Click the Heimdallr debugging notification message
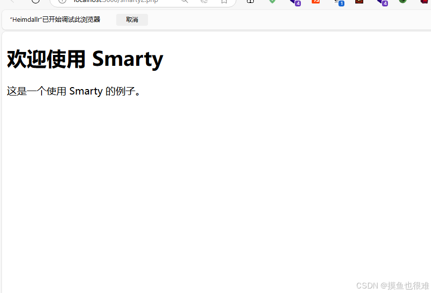This screenshot has width=431, height=293. coord(54,20)
